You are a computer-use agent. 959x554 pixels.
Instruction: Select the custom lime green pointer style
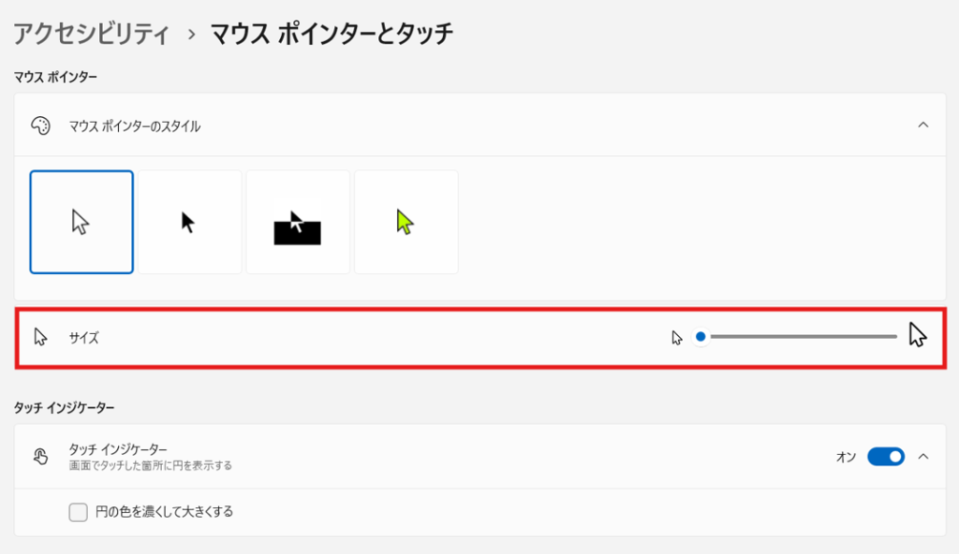coord(406,222)
